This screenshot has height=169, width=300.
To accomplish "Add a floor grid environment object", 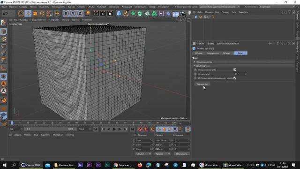I will [175, 14].
